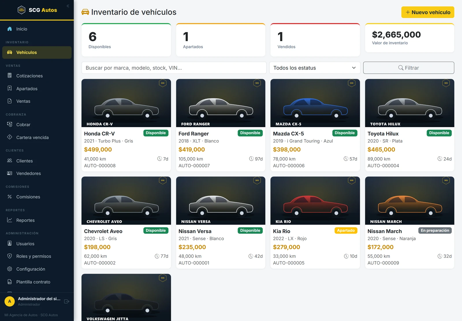Click stock number AUTO-000002

[x=100, y=263]
